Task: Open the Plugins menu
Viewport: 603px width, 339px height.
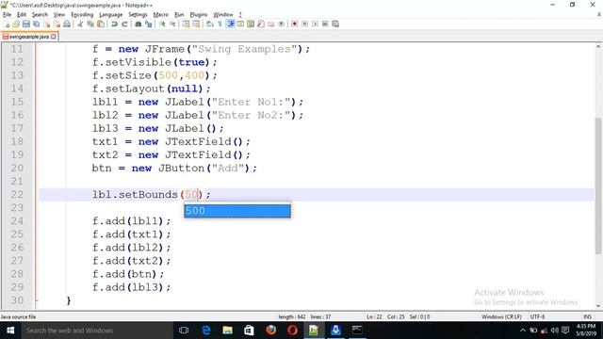Action: pos(199,15)
